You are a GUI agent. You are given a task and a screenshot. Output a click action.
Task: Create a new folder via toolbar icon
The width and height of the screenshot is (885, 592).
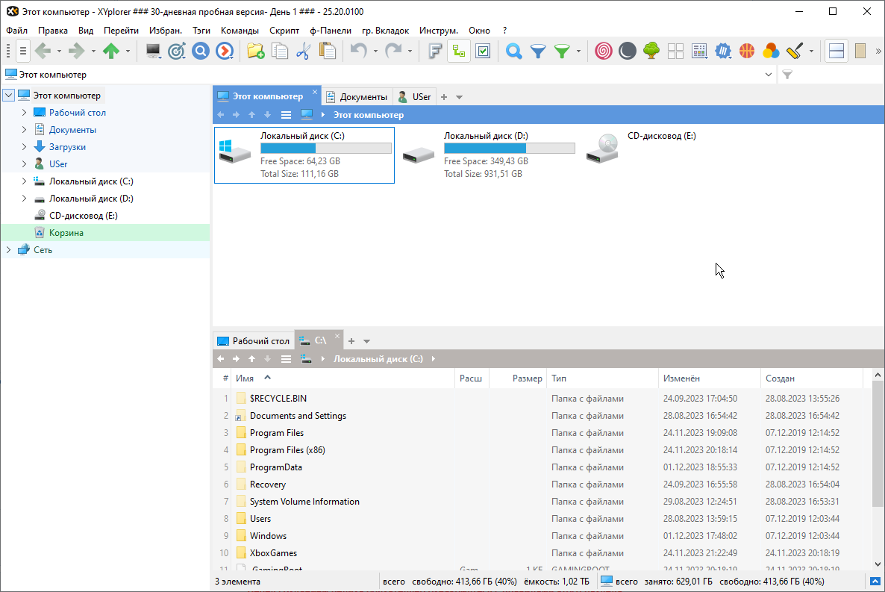pyautogui.click(x=256, y=51)
